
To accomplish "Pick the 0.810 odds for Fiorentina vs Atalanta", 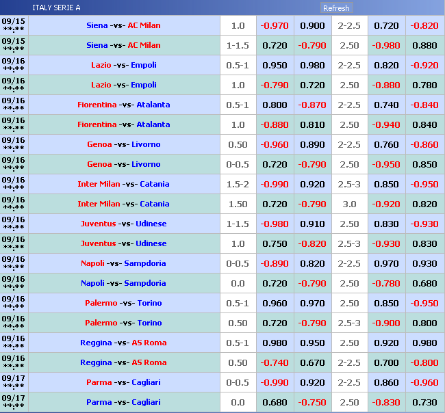I will pos(313,124).
